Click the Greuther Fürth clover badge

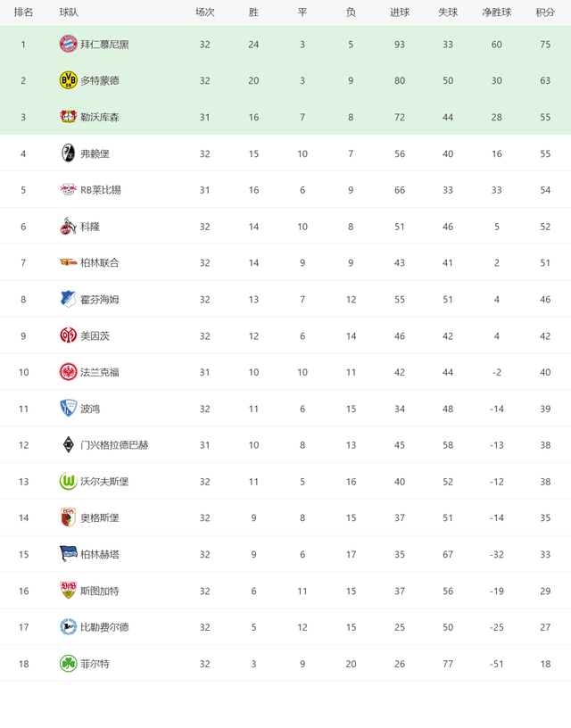68,664
